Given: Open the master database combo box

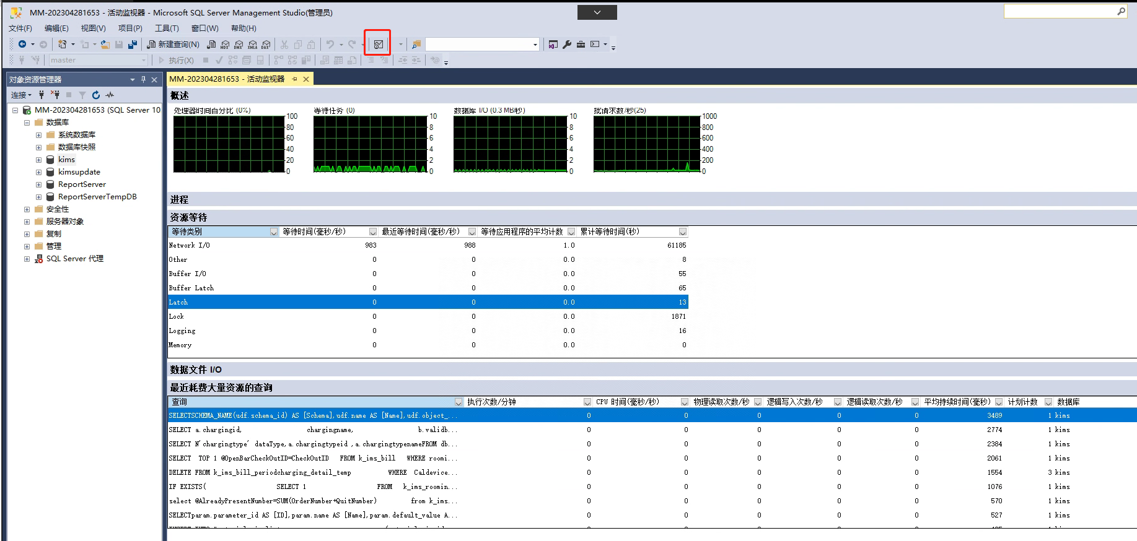Looking at the screenshot, I should pyautogui.click(x=99, y=60).
